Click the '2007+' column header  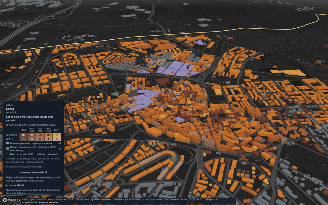click(57, 130)
